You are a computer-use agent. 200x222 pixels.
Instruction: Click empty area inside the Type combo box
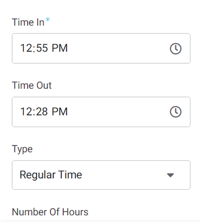[124, 175]
